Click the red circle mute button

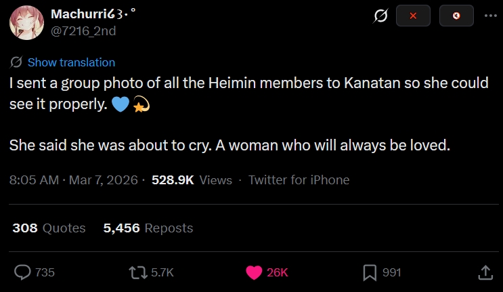(456, 16)
